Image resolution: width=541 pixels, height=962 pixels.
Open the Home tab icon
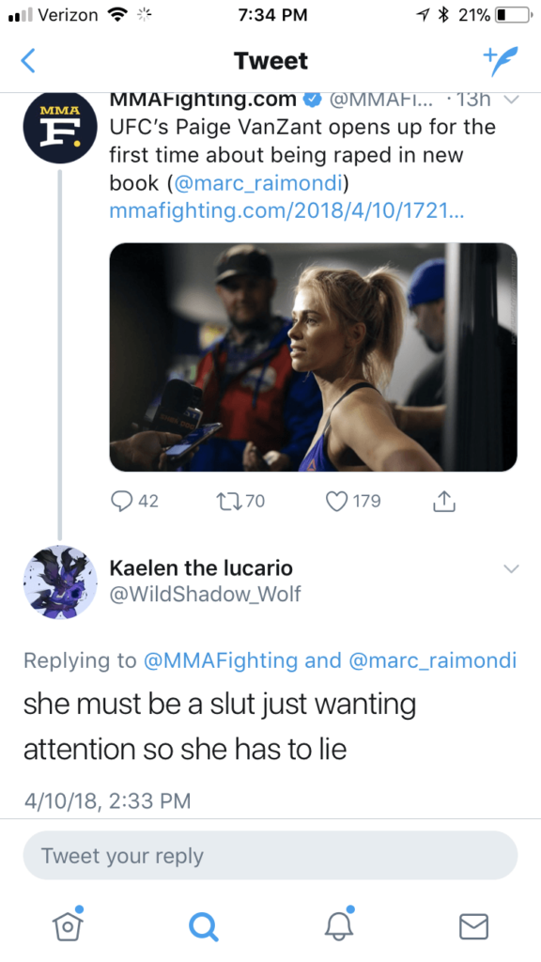(68, 923)
